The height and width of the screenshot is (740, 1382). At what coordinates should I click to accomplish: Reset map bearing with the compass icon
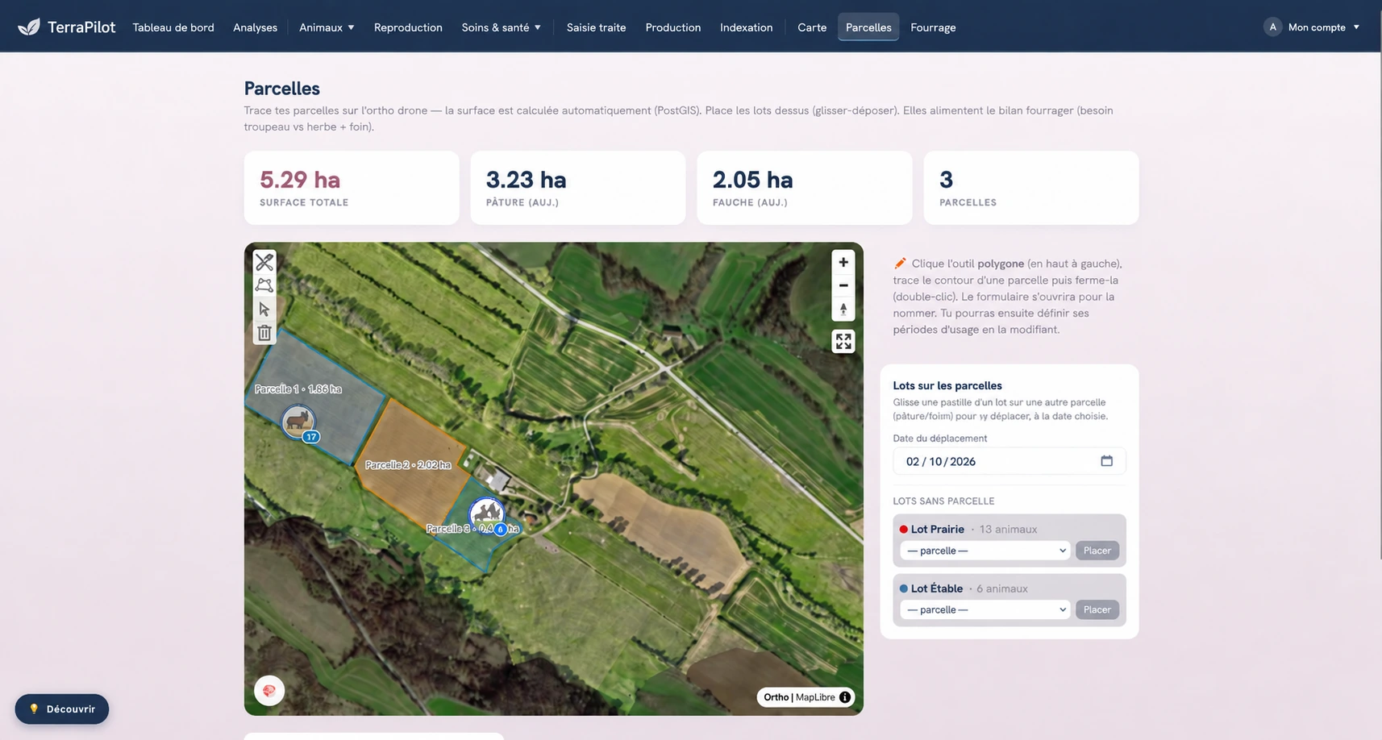[x=843, y=309]
